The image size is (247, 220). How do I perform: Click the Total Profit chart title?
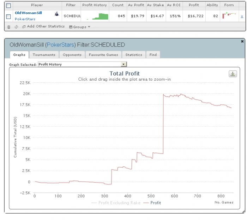click(x=125, y=74)
